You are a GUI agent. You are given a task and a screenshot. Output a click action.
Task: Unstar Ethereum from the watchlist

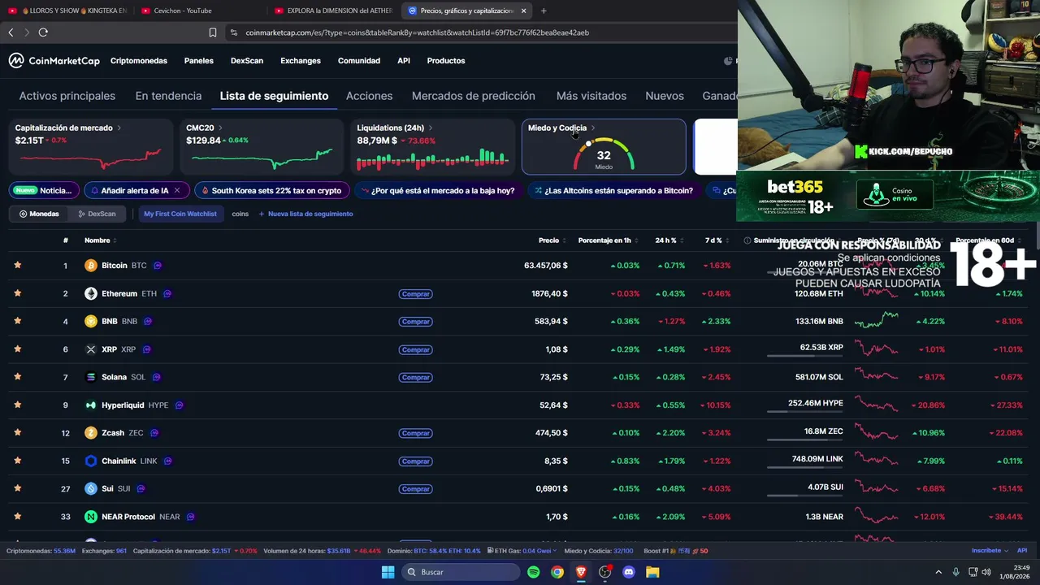17,292
